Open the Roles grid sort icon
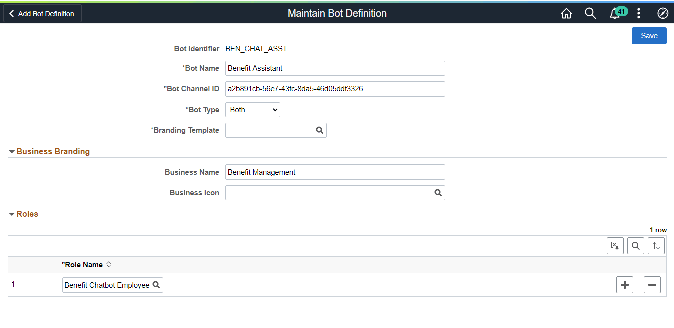Image resolution: width=674 pixels, height=328 pixels. click(x=656, y=245)
